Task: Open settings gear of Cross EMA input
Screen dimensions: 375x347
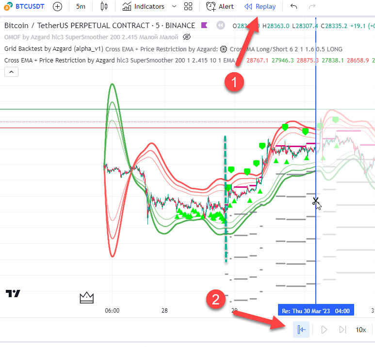Action: [223, 49]
